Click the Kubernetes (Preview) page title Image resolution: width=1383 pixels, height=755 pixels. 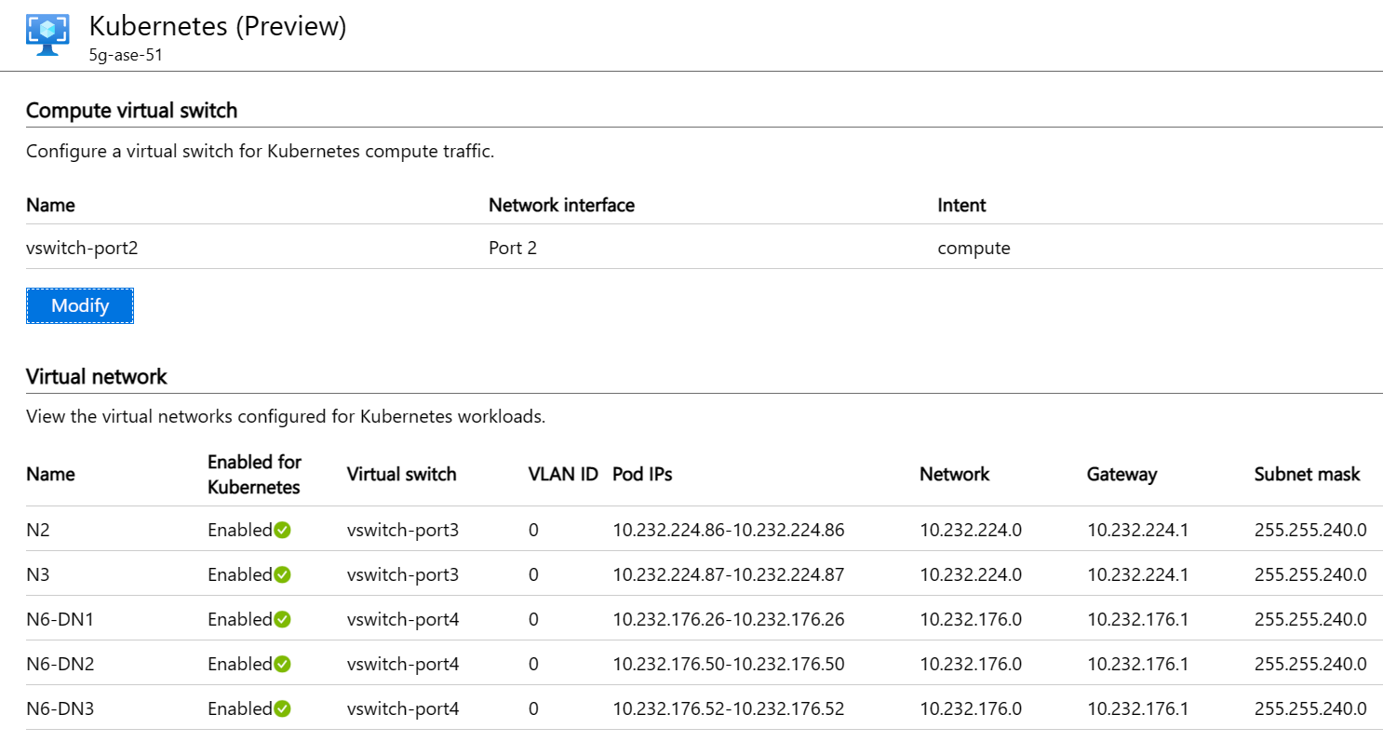[218, 25]
